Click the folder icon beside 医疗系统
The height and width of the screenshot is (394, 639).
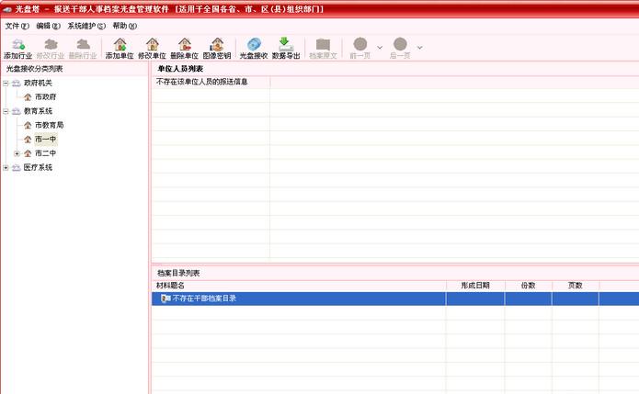(17, 167)
